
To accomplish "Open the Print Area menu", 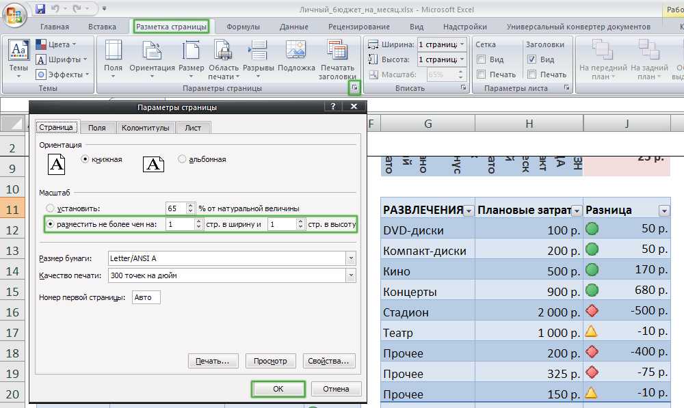I will pyautogui.click(x=224, y=59).
